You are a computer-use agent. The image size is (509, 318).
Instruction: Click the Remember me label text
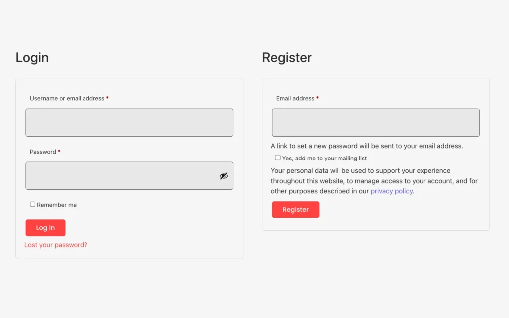[x=57, y=205]
